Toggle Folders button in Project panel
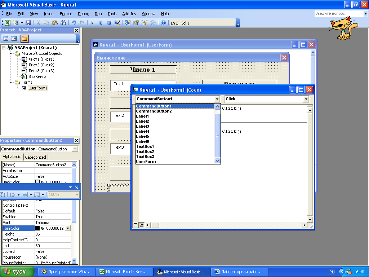 24,39
